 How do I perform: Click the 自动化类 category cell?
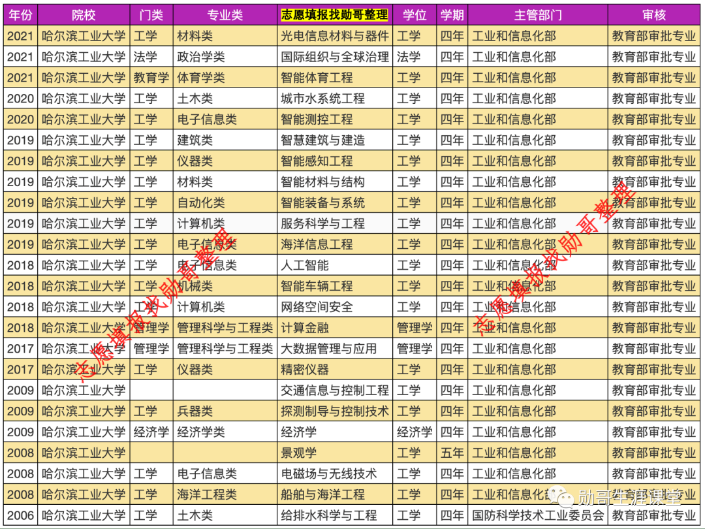click(225, 202)
